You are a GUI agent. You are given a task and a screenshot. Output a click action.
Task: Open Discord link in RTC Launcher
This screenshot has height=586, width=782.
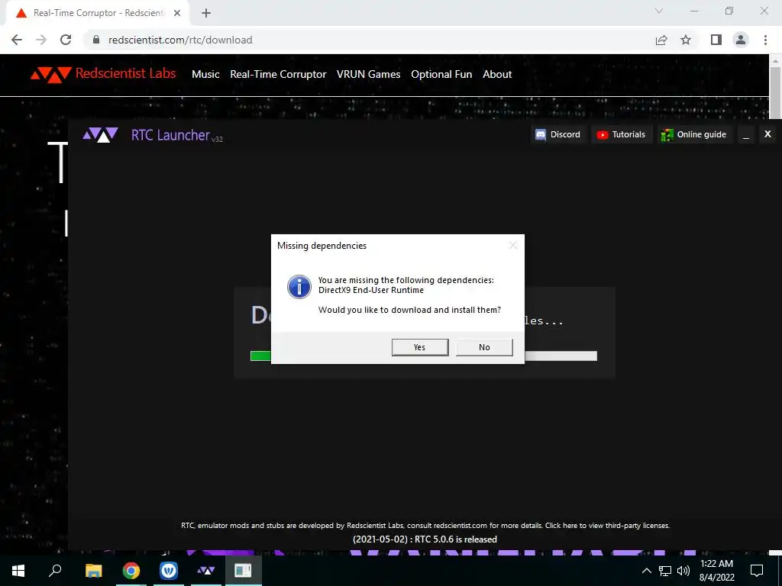tap(558, 134)
